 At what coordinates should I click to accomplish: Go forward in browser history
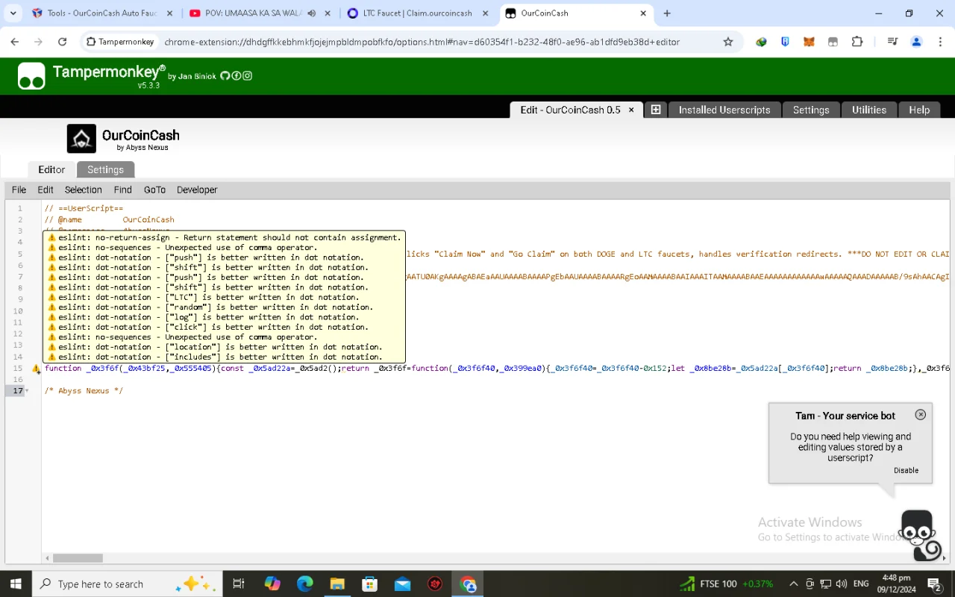(39, 42)
